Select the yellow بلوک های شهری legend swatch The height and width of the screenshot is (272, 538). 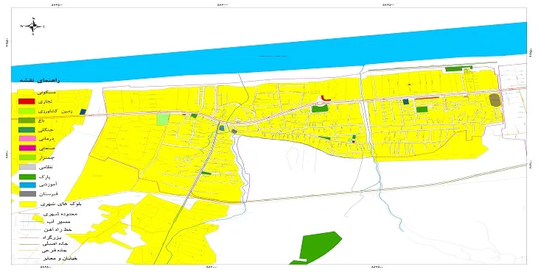coord(27,204)
